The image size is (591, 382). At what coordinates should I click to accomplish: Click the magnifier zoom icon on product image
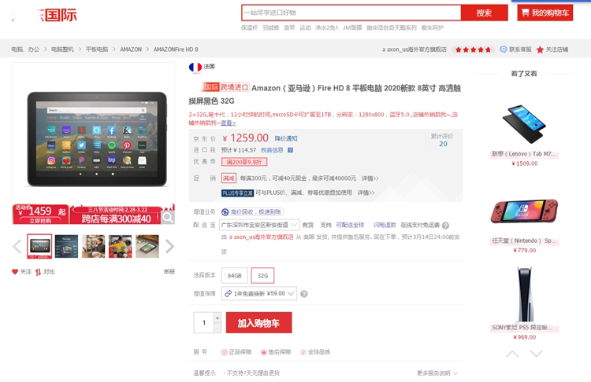point(168,217)
